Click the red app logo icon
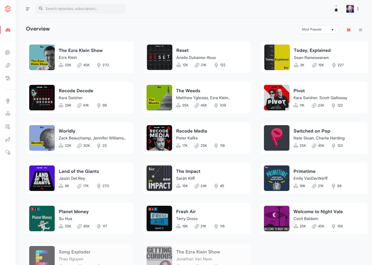The image size is (372, 265). (8, 9)
